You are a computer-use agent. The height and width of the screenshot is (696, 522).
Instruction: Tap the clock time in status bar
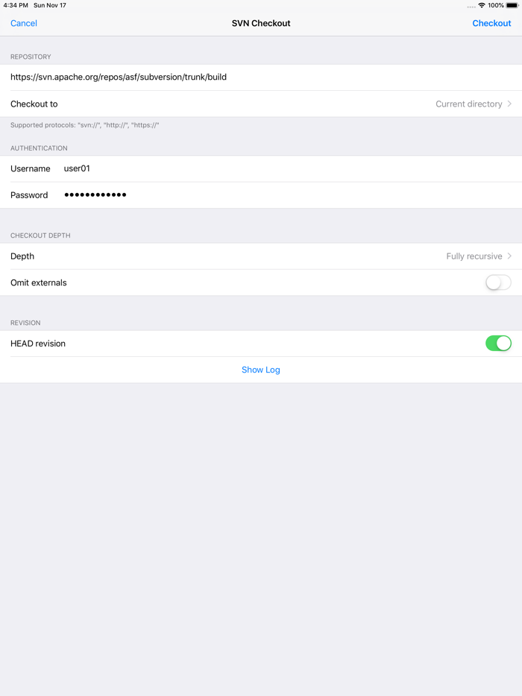click(x=16, y=5)
